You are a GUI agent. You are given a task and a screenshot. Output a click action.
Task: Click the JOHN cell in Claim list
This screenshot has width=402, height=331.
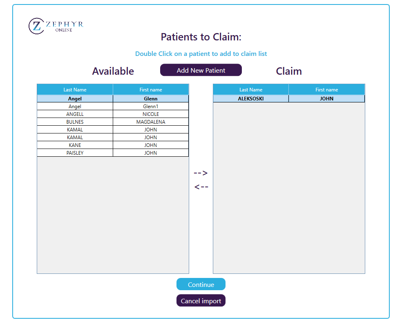click(326, 99)
